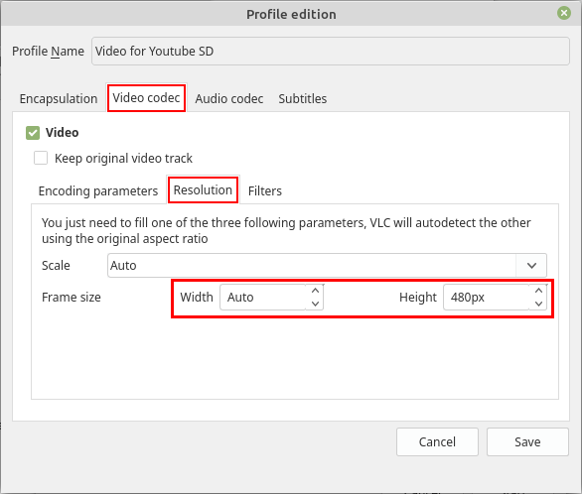Select the Resolution tab

[203, 190]
